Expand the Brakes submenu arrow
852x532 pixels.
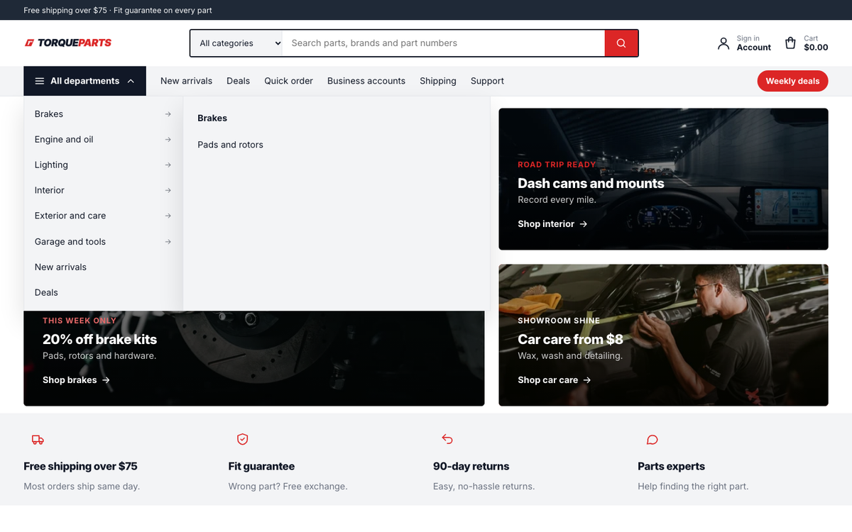click(x=168, y=114)
